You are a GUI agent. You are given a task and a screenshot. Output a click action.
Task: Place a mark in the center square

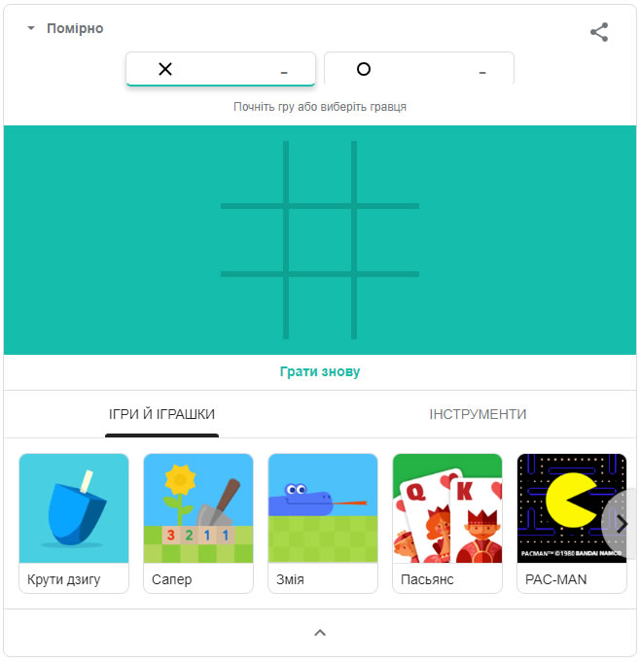[320, 240]
